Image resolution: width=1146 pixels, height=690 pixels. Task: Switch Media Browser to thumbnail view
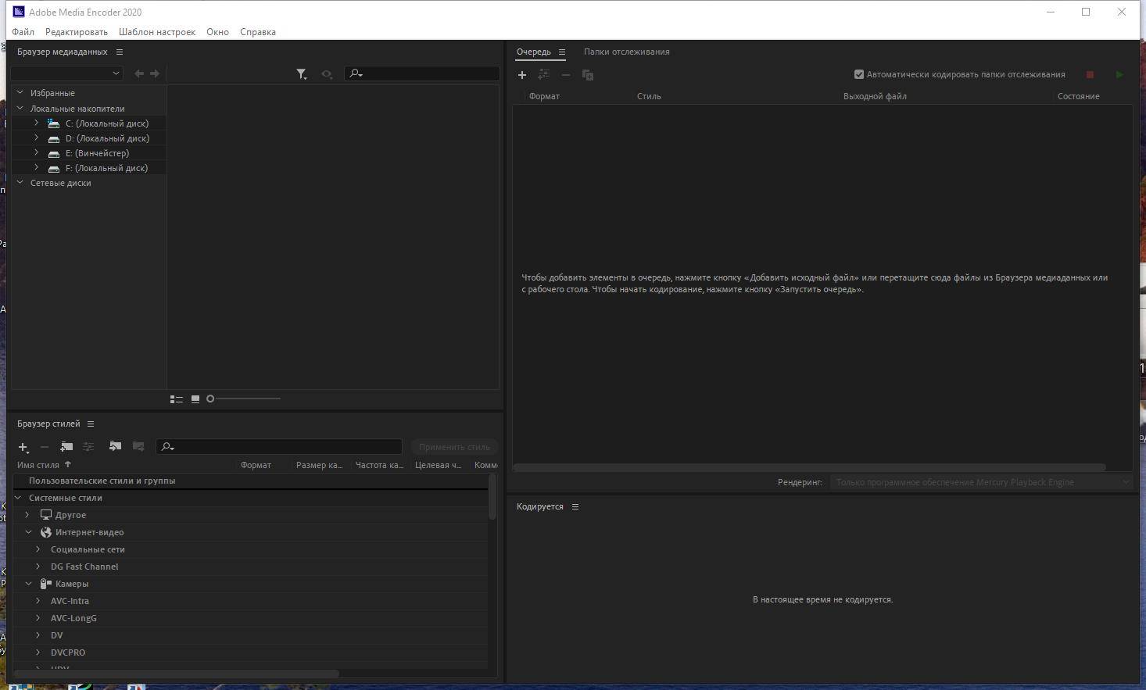tap(195, 399)
